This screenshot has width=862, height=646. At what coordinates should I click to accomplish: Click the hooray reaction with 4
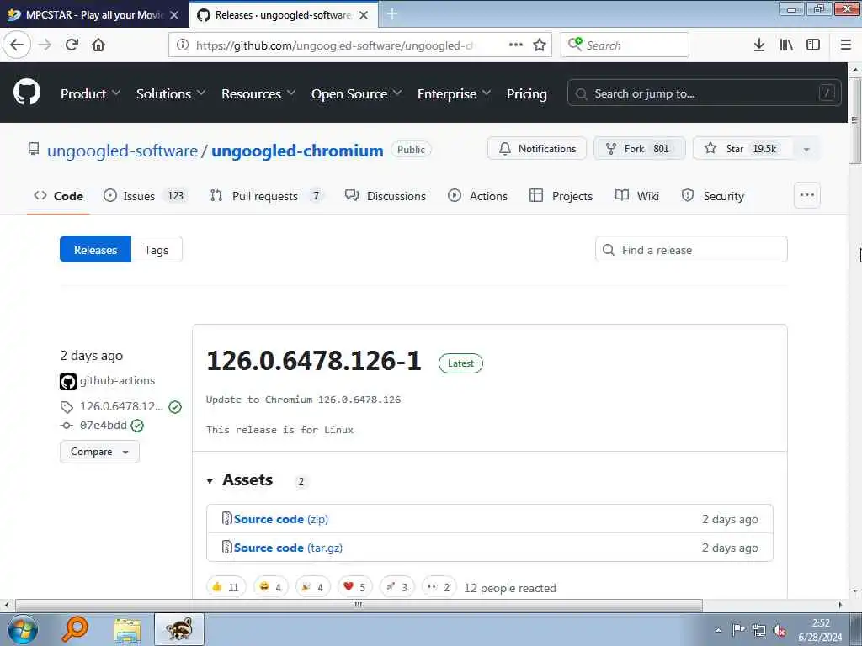pyautogui.click(x=313, y=587)
